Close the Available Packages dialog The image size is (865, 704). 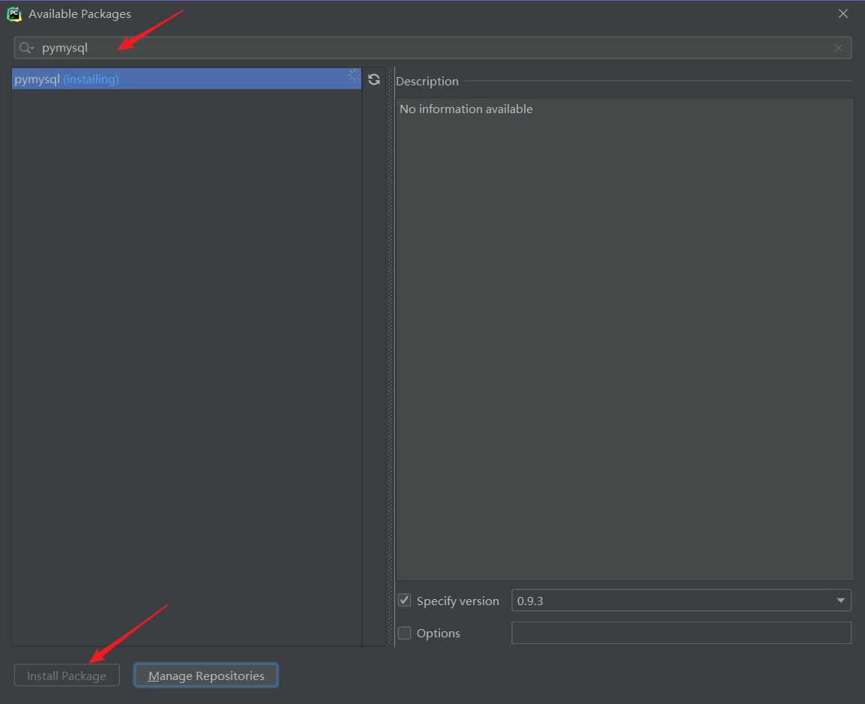(843, 13)
